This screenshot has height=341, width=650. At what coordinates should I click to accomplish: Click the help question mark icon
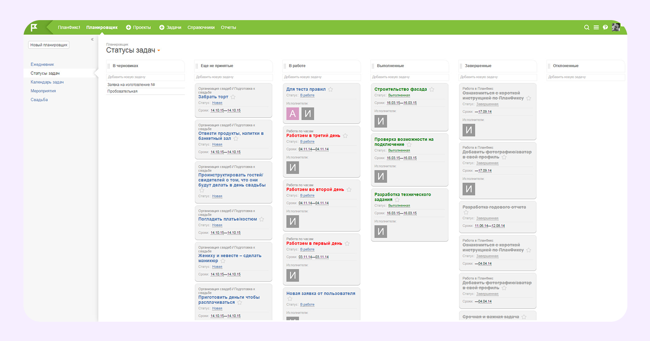tap(605, 28)
